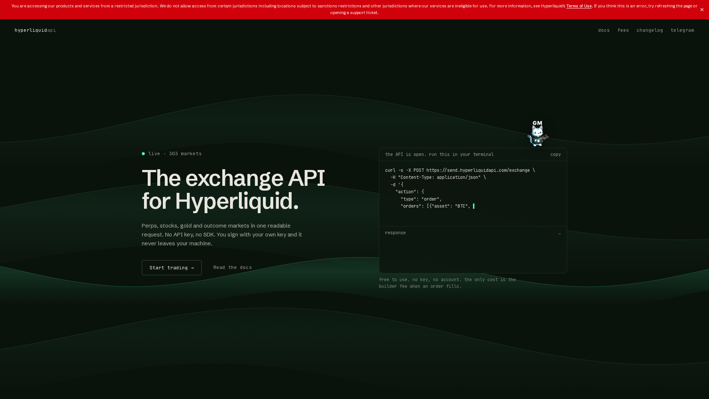Click the "orders" asset BTC line
This screenshot has width=709, height=399.
[436, 206]
